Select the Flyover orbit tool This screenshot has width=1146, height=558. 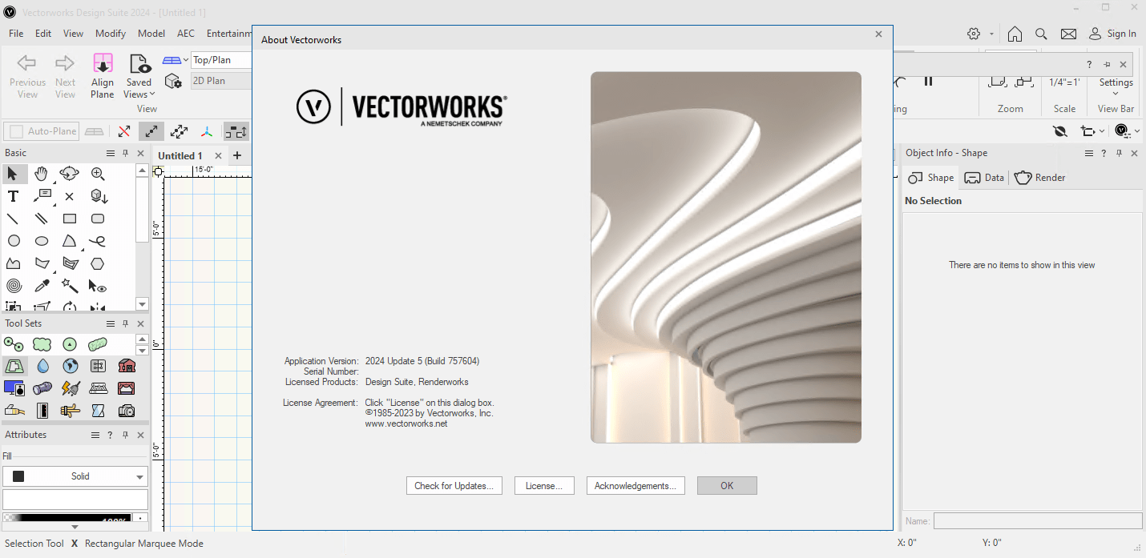point(70,174)
